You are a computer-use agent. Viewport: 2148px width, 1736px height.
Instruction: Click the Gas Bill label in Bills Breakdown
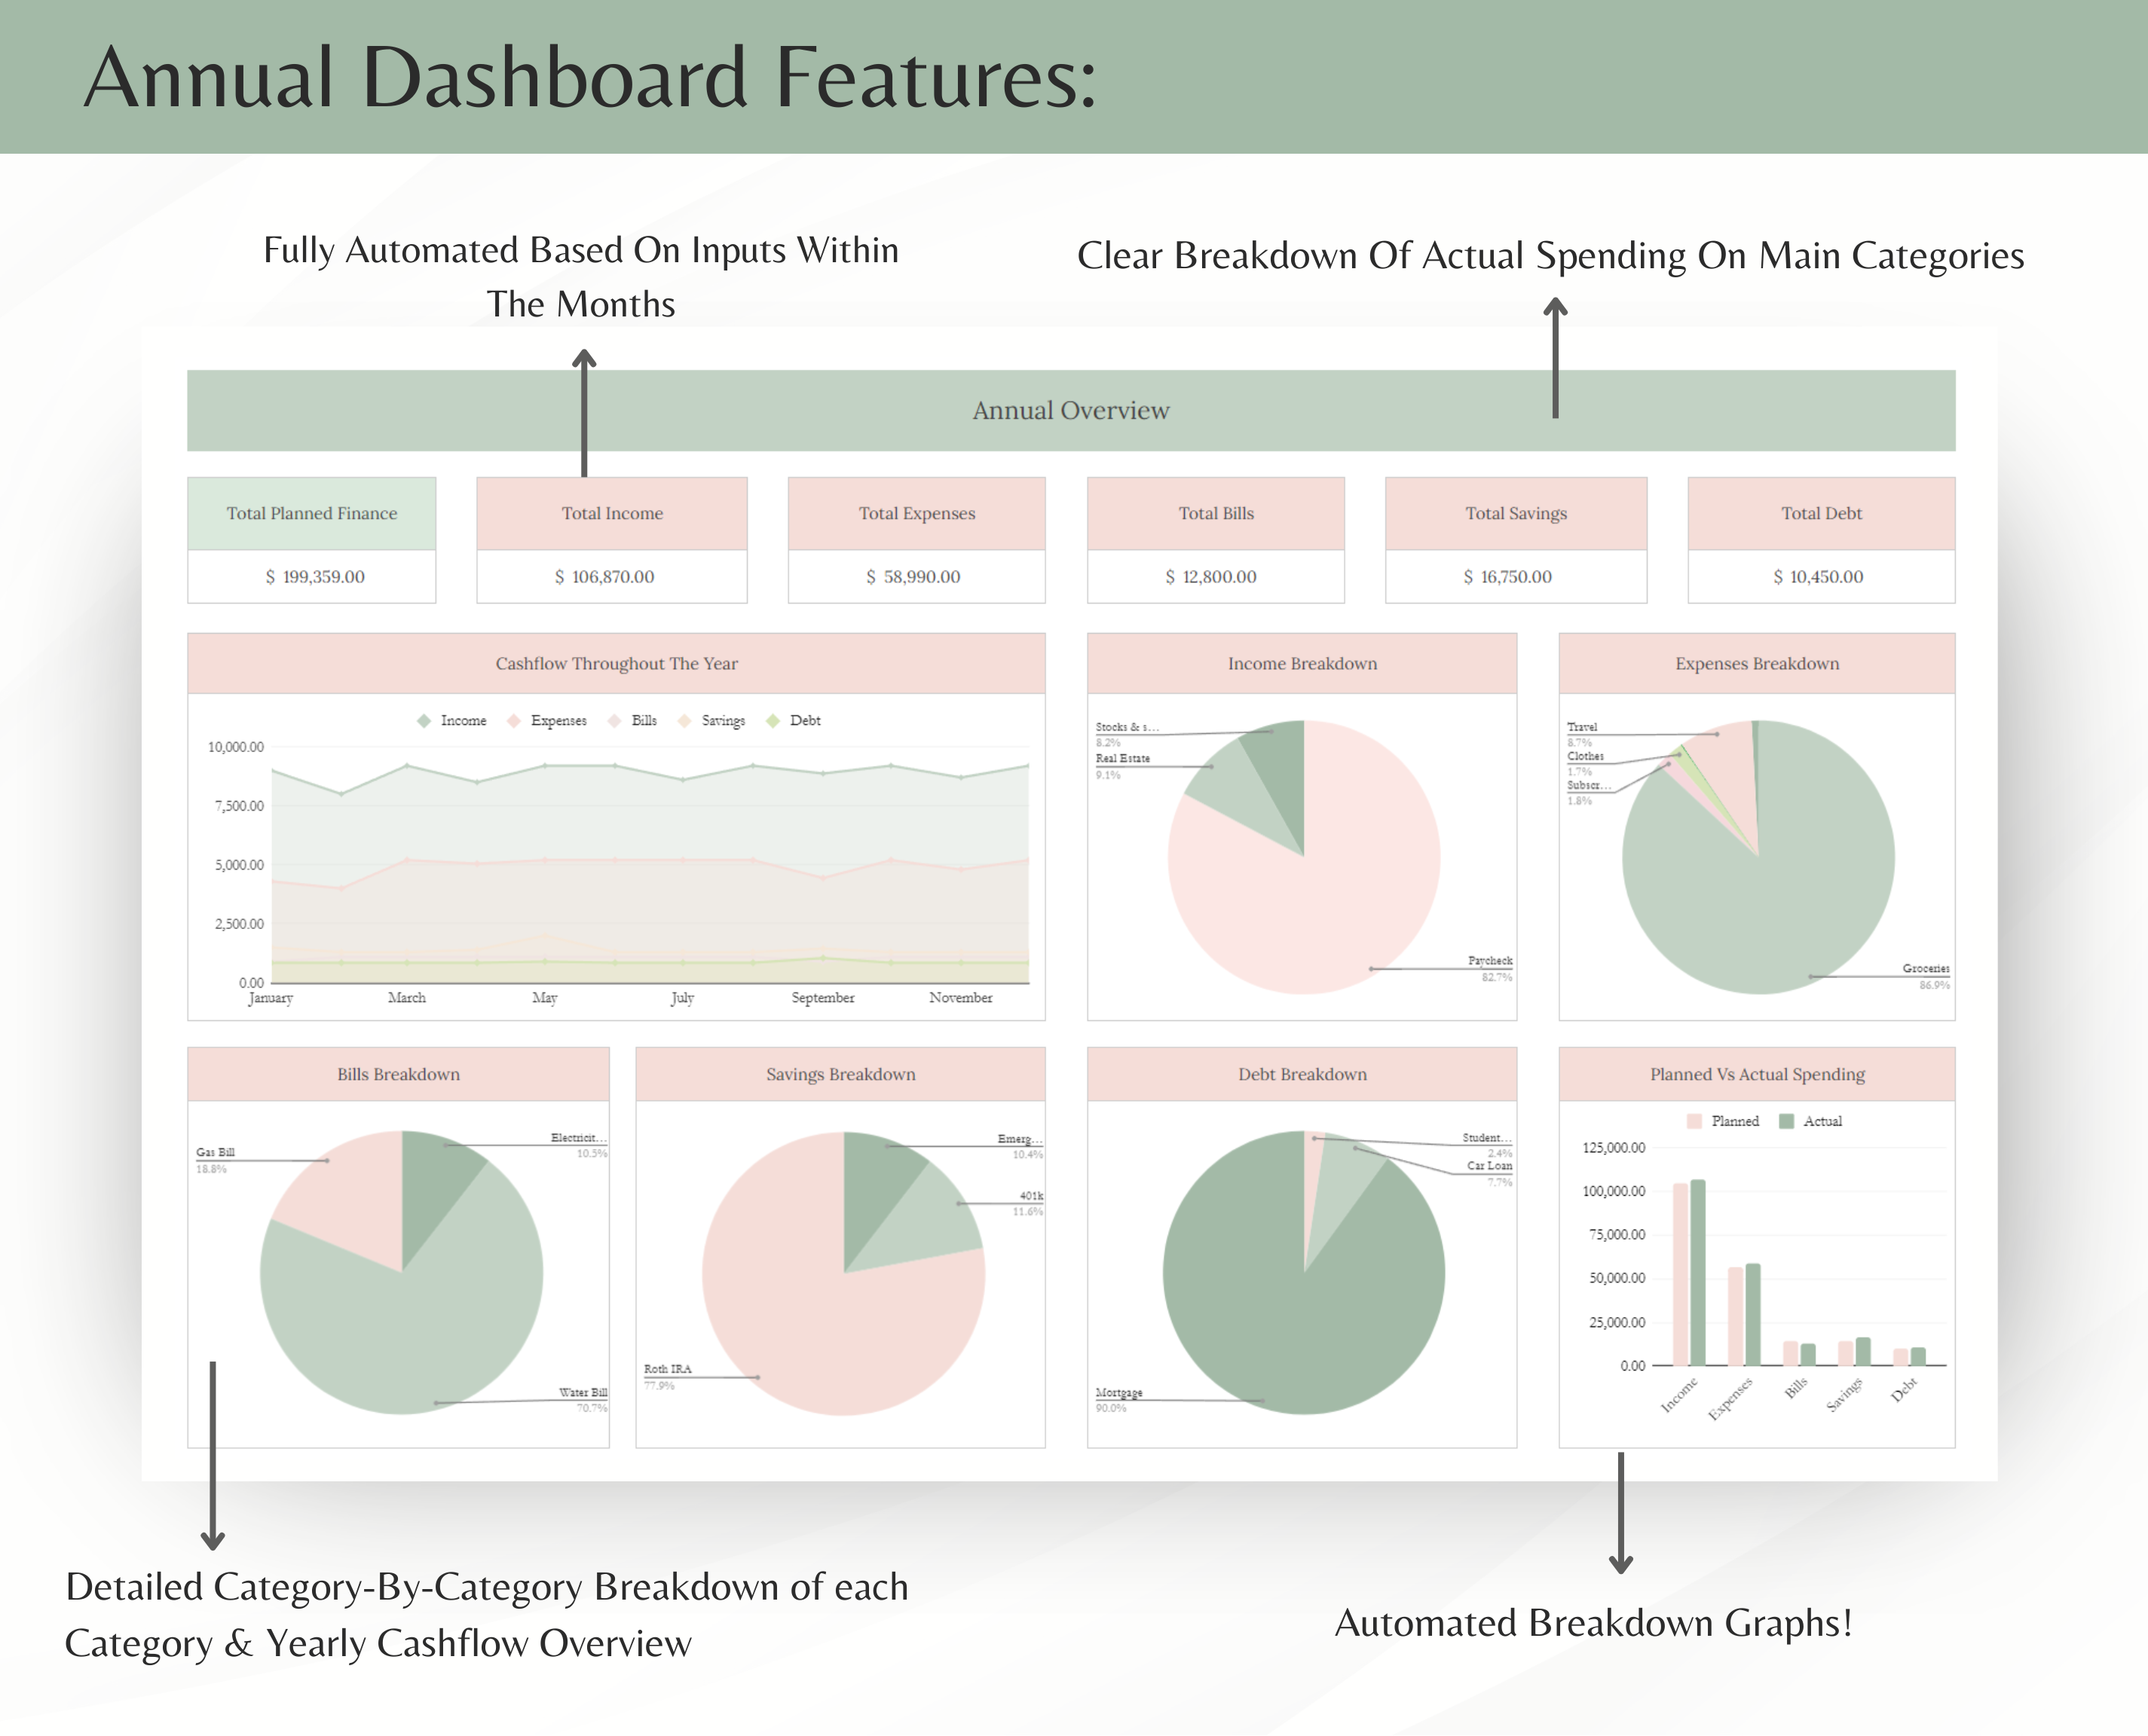215,1152
